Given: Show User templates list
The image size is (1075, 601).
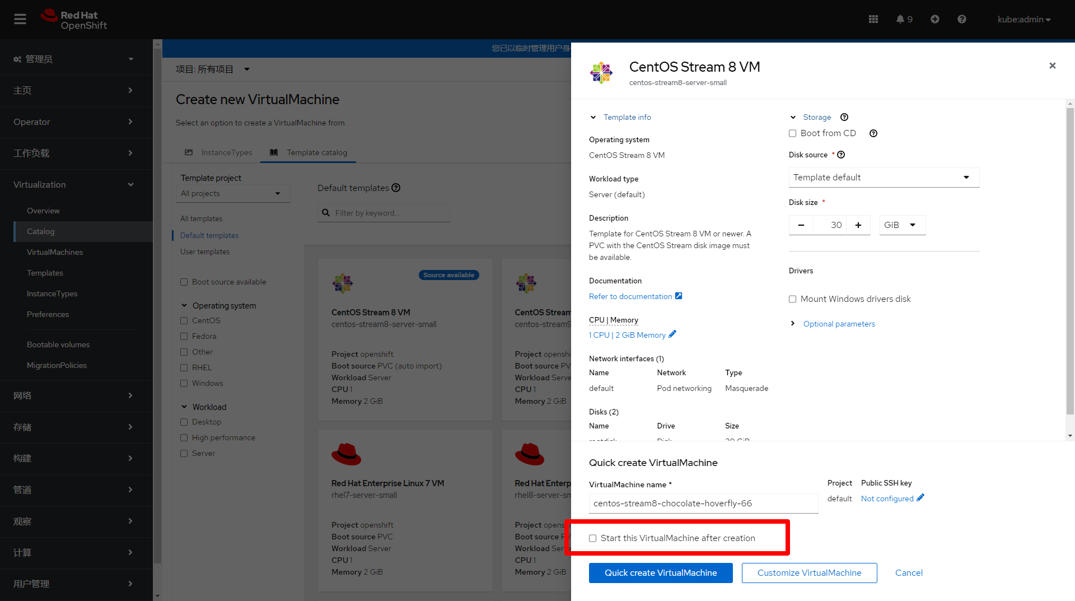Looking at the screenshot, I should coord(205,251).
